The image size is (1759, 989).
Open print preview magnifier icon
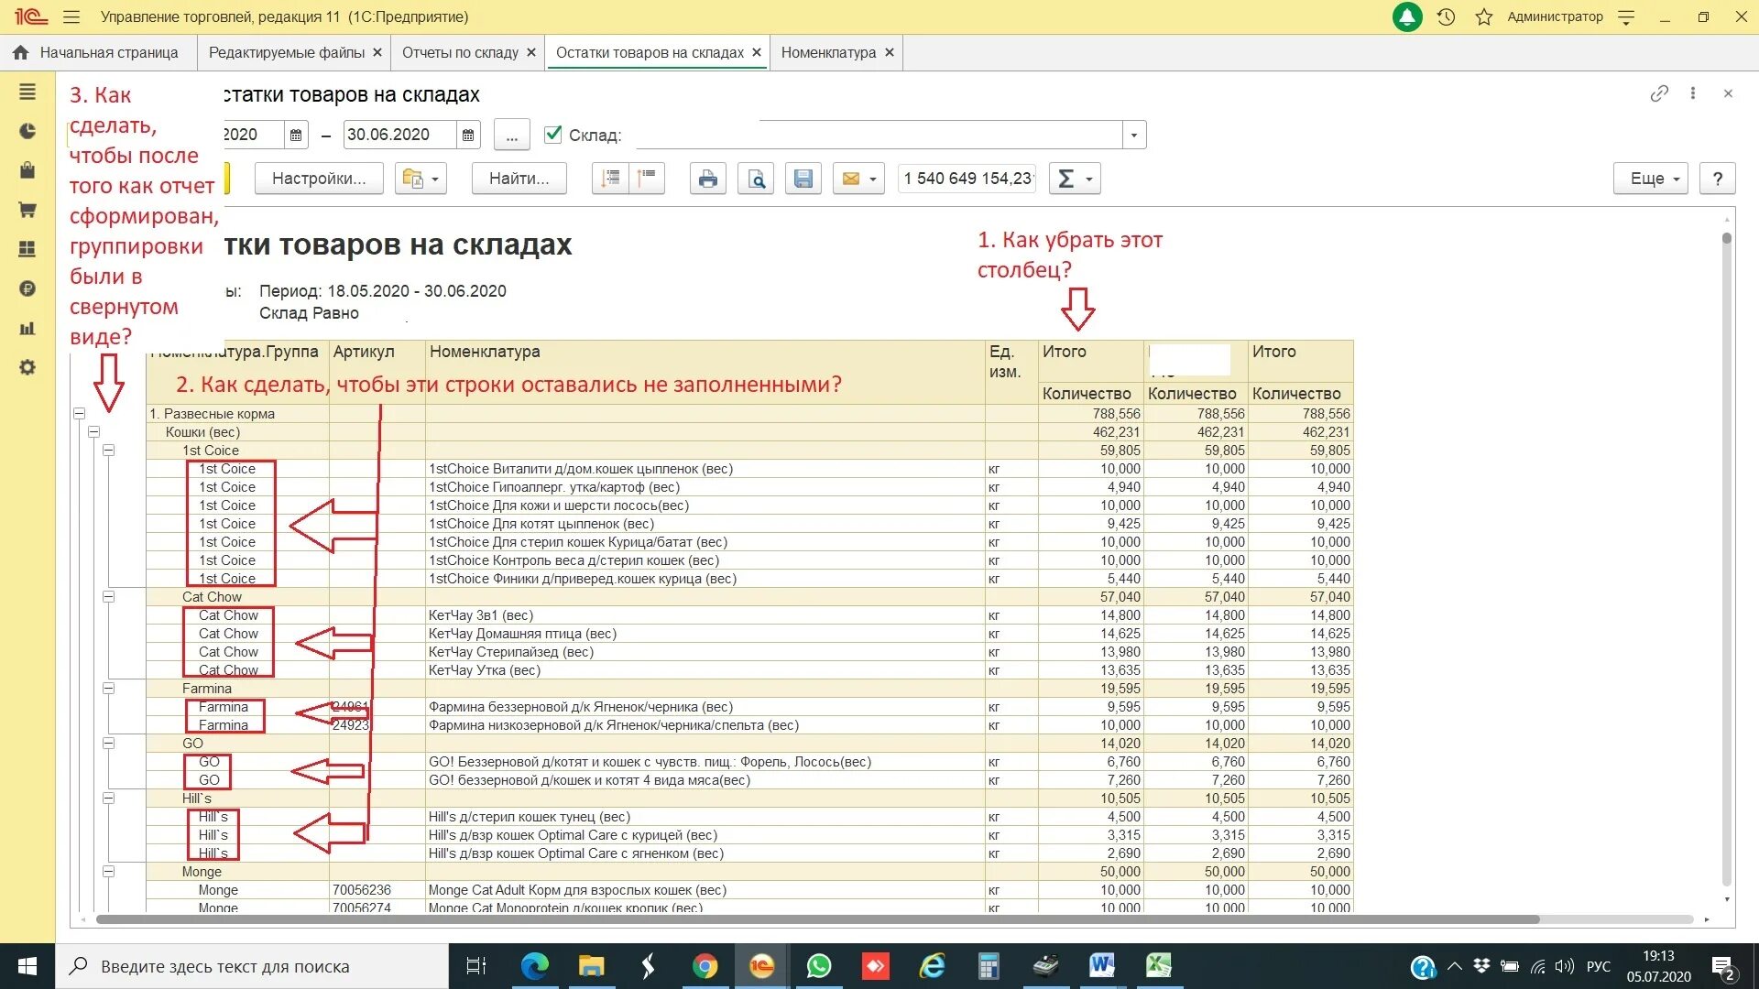(756, 179)
